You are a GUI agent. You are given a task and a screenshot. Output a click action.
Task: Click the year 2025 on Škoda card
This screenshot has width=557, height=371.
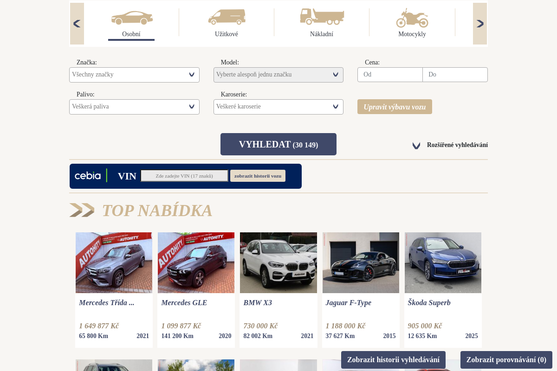(x=472, y=336)
